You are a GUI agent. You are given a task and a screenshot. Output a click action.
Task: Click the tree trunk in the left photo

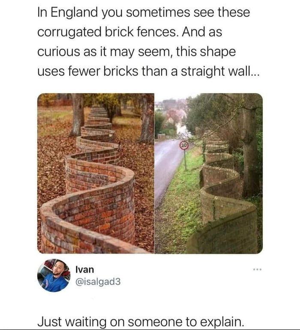pyautogui.click(x=77, y=115)
